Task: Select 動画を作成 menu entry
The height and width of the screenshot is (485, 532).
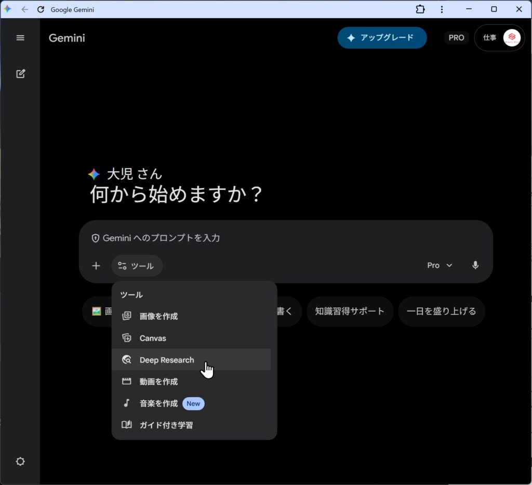Action: pos(158,382)
